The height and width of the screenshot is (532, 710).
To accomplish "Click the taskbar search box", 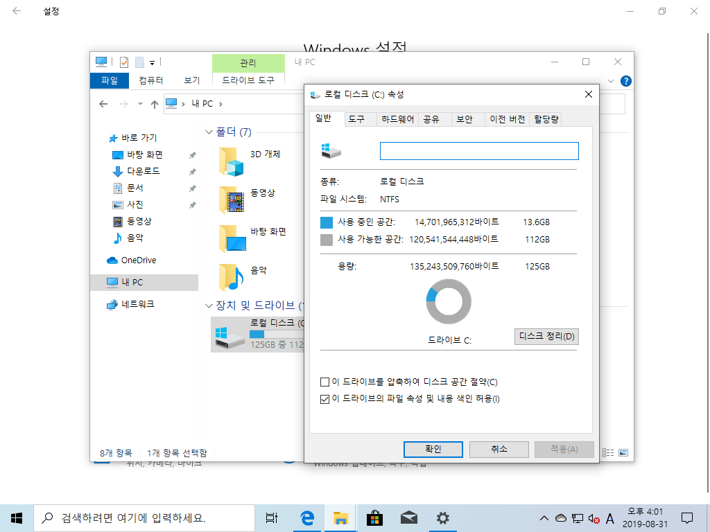I will point(144,518).
